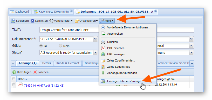
Task: Select the Ja radio button
Action: [41, 46]
